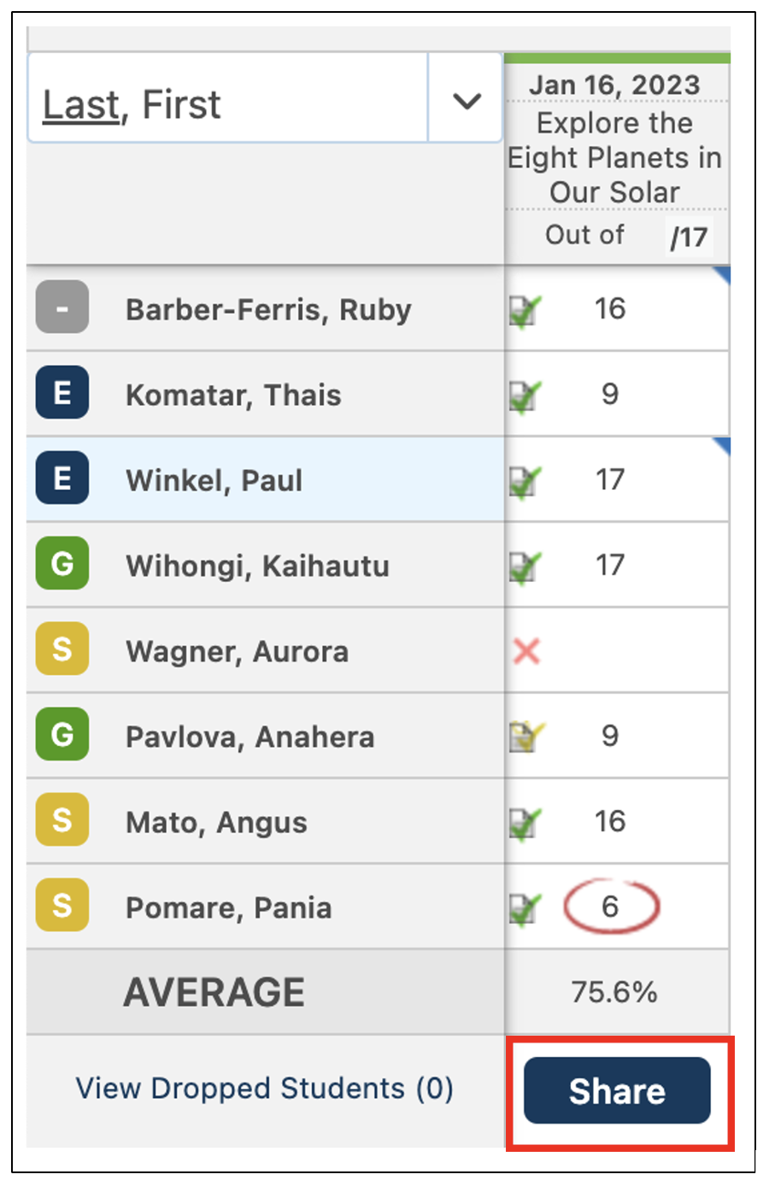Viewport: 769px width, 1186px height.
Task: Open the name sorting dropdown chevron
Action: (x=466, y=103)
